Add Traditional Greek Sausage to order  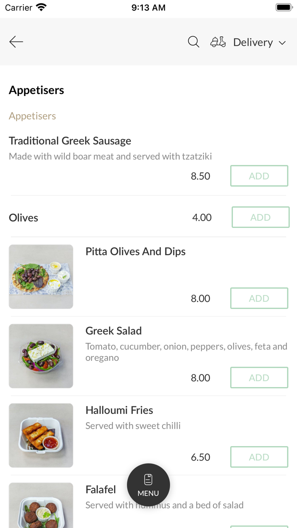point(259,176)
